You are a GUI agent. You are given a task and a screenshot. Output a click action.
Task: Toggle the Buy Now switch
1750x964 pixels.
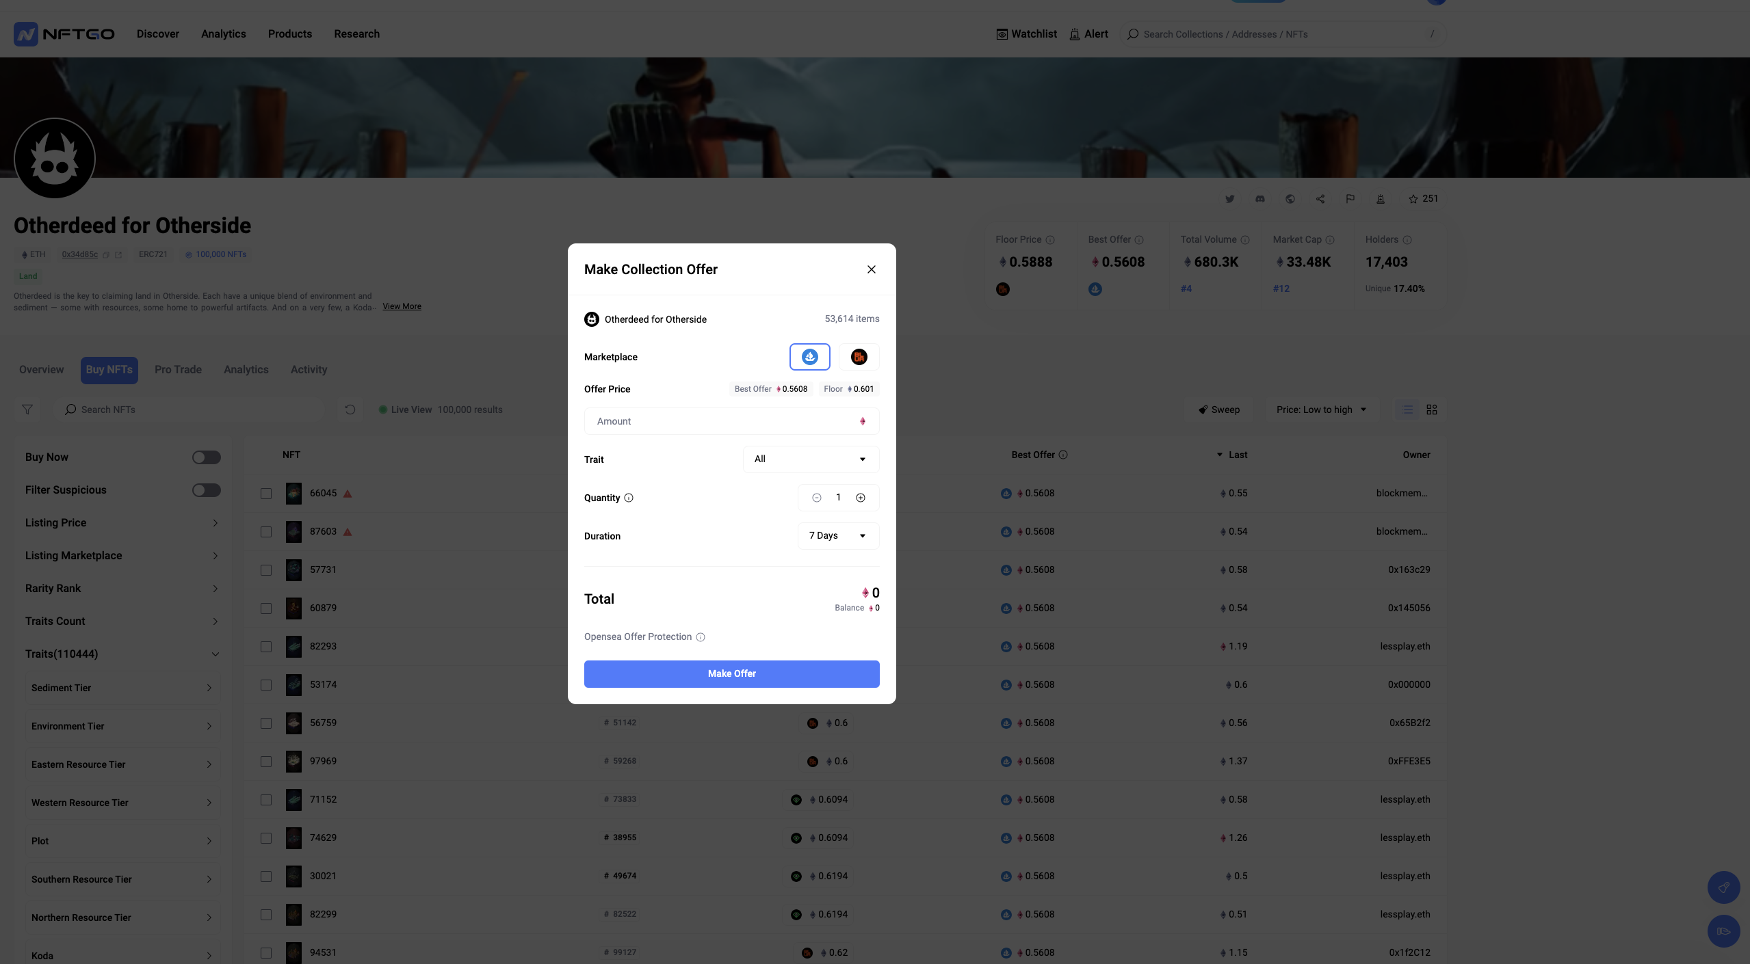[206, 457]
